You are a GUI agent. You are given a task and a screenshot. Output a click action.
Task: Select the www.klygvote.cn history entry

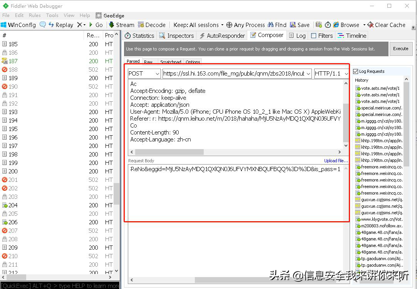point(379,219)
